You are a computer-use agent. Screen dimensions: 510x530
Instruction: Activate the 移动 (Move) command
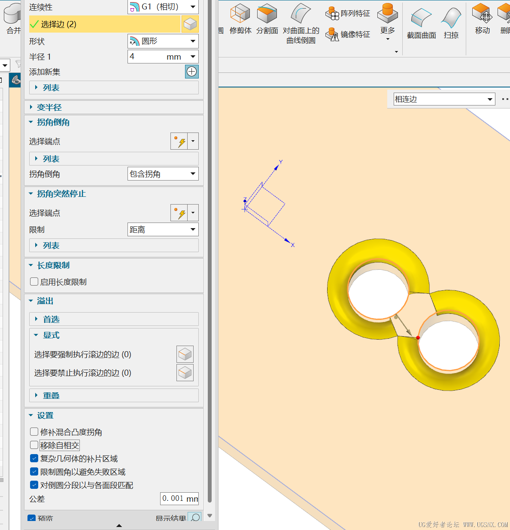click(x=482, y=19)
